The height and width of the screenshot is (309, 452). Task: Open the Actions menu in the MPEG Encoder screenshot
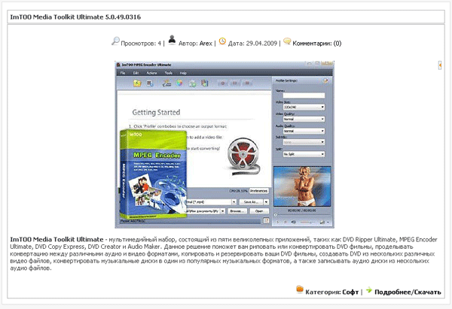pyautogui.click(x=151, y=73)
